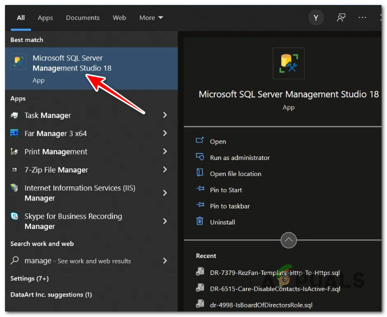Click the feedback person icon in header
The image size is (387, 317).
point(341,17)
